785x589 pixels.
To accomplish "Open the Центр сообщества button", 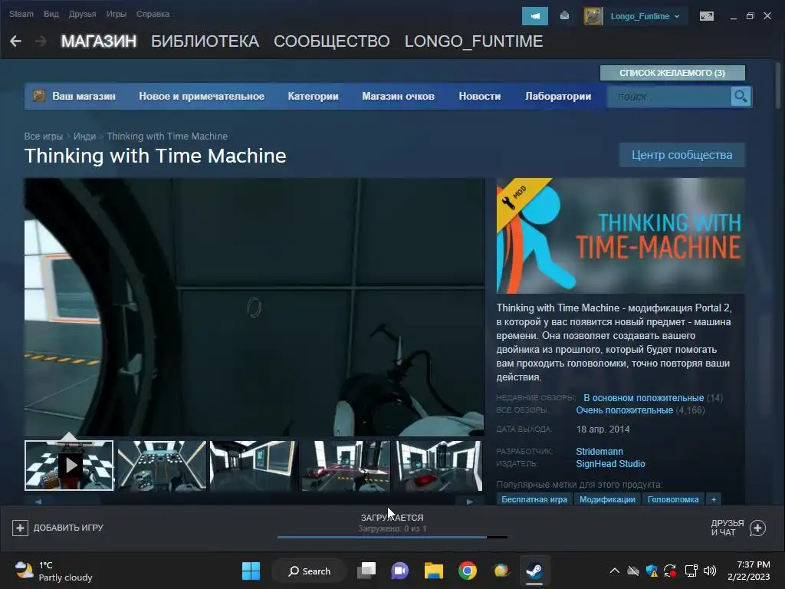I will pos(682,155).
